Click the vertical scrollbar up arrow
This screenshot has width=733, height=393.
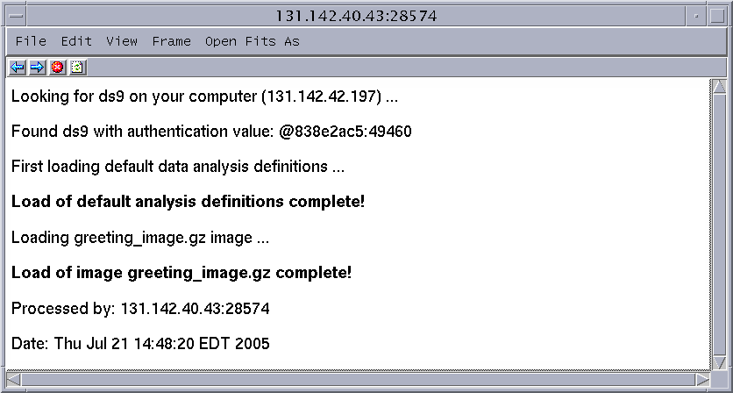tap(719, 87)
